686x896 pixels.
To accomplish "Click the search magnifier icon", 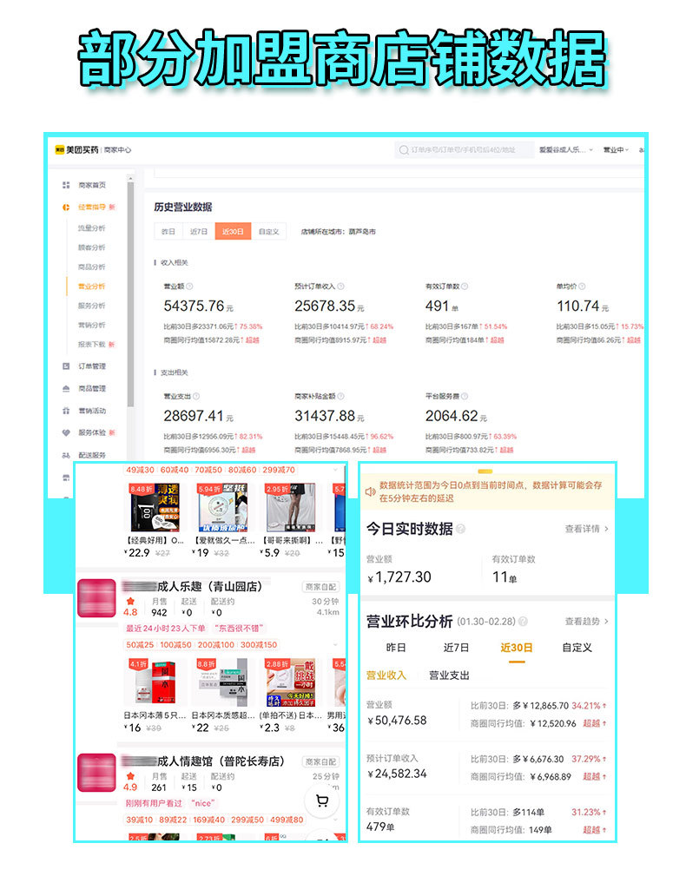I will pos(404,149).
